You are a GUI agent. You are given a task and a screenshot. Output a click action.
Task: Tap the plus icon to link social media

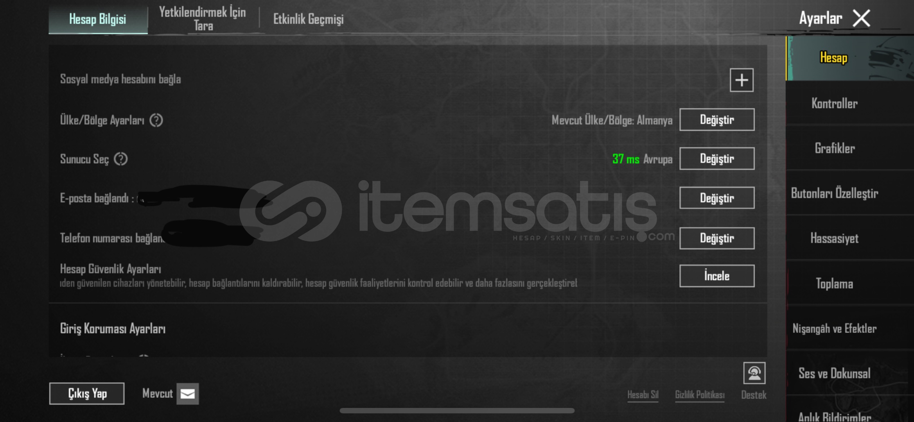click(x=741, y=80)
